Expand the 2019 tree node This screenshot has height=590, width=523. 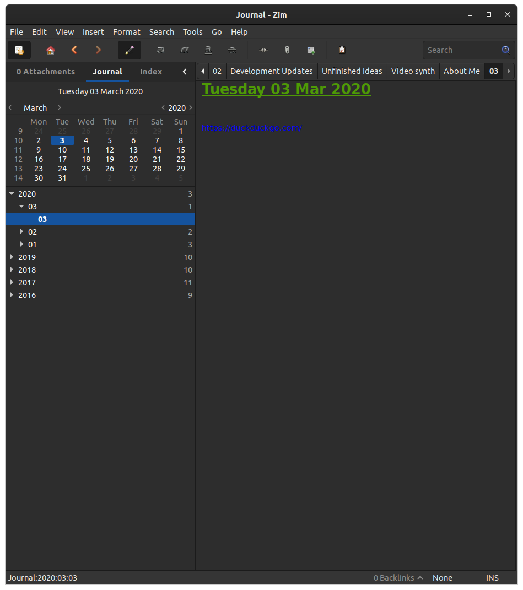(x=12, y=257)
